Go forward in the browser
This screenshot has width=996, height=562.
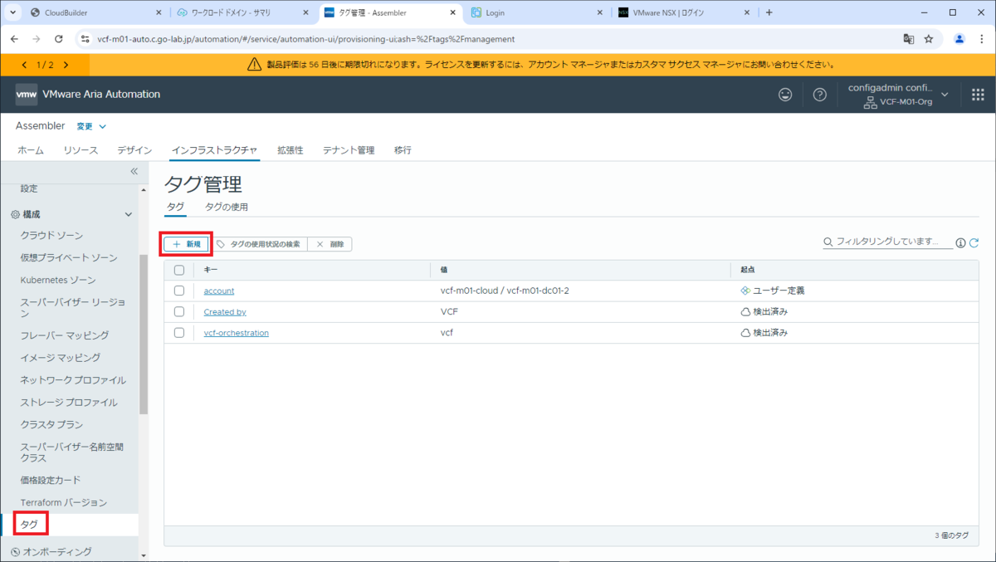point(36,39)
